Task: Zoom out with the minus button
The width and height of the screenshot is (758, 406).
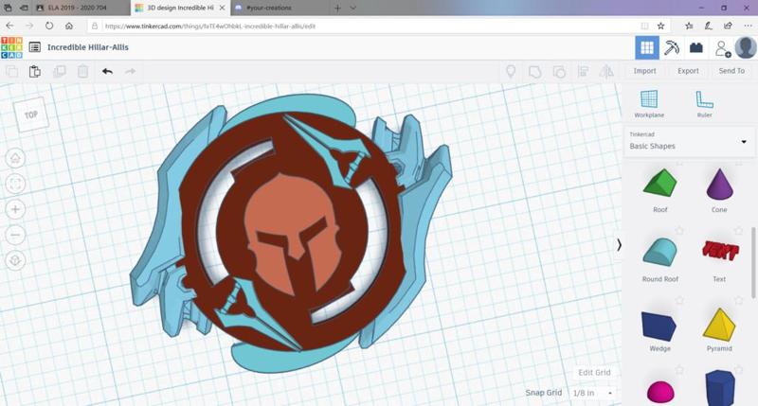Action: [15, 235]
